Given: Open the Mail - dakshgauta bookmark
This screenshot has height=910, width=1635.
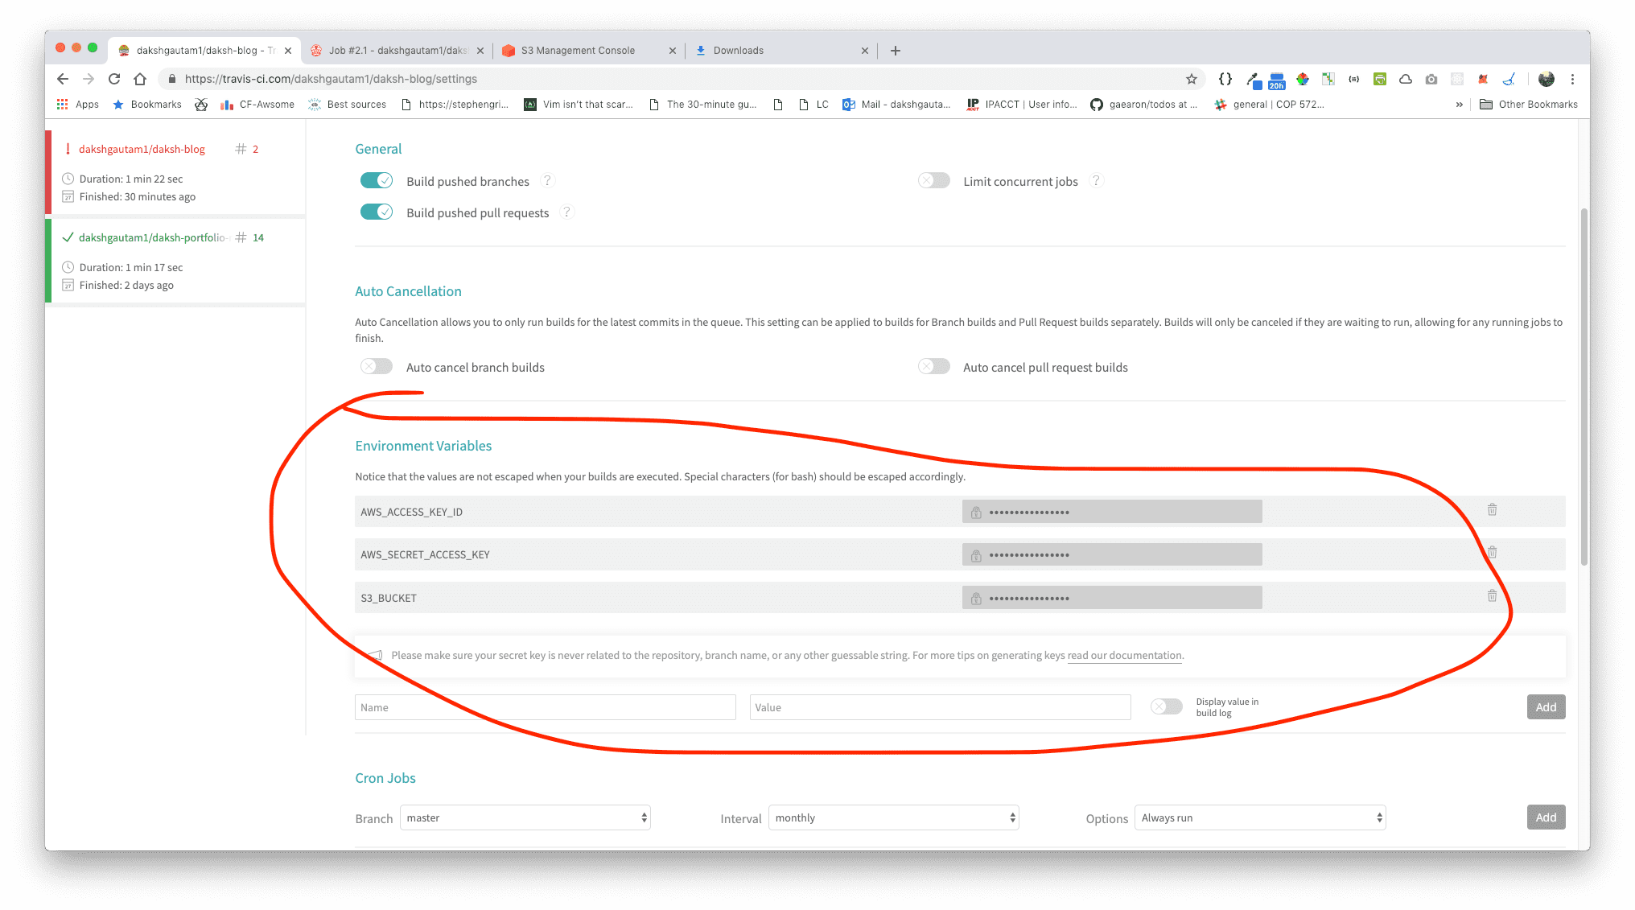Looking at the screenshot, I should [896, 105].
